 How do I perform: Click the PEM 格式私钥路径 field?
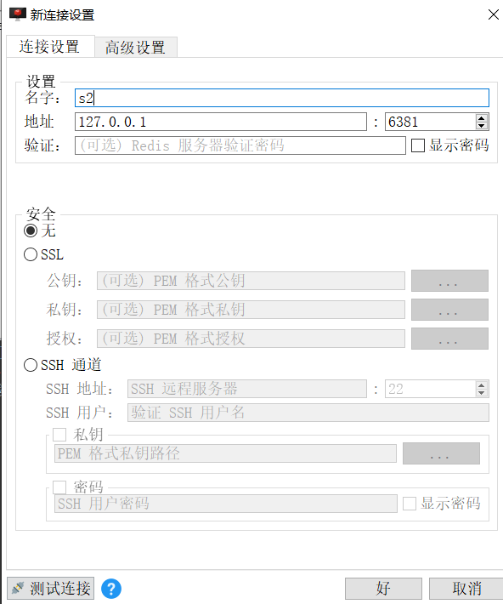pos(225,453)
